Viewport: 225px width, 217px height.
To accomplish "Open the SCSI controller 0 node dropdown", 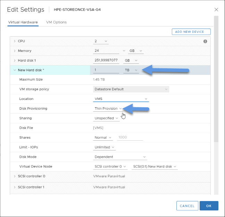I will 110,166.
